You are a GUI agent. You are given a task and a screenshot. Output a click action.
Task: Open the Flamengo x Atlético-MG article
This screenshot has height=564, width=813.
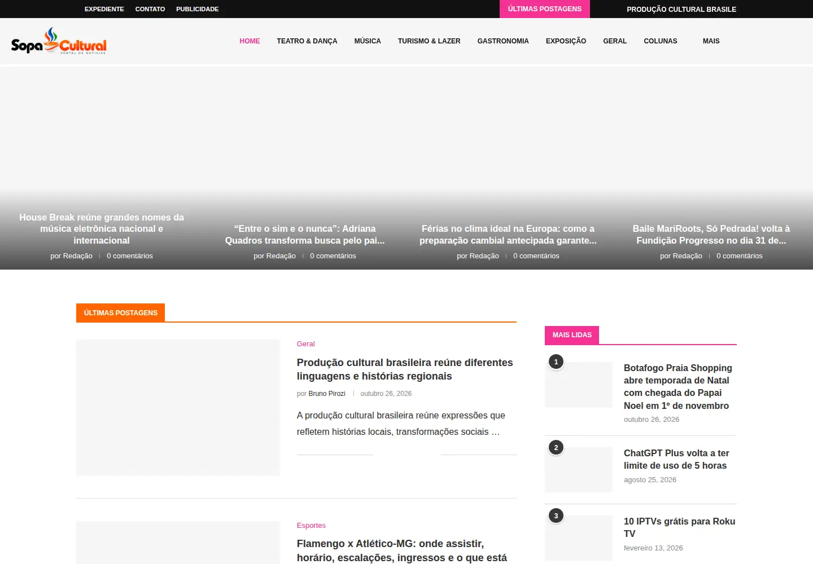[x=402, y=551]
